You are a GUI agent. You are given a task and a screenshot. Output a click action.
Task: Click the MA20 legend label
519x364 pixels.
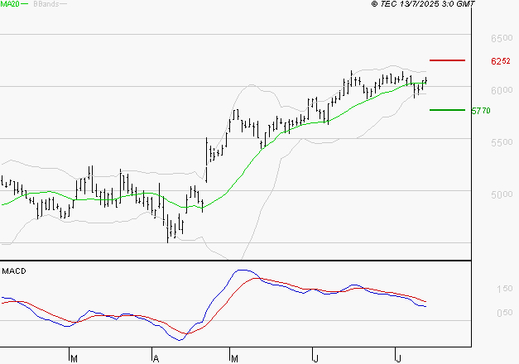[10, 4]
